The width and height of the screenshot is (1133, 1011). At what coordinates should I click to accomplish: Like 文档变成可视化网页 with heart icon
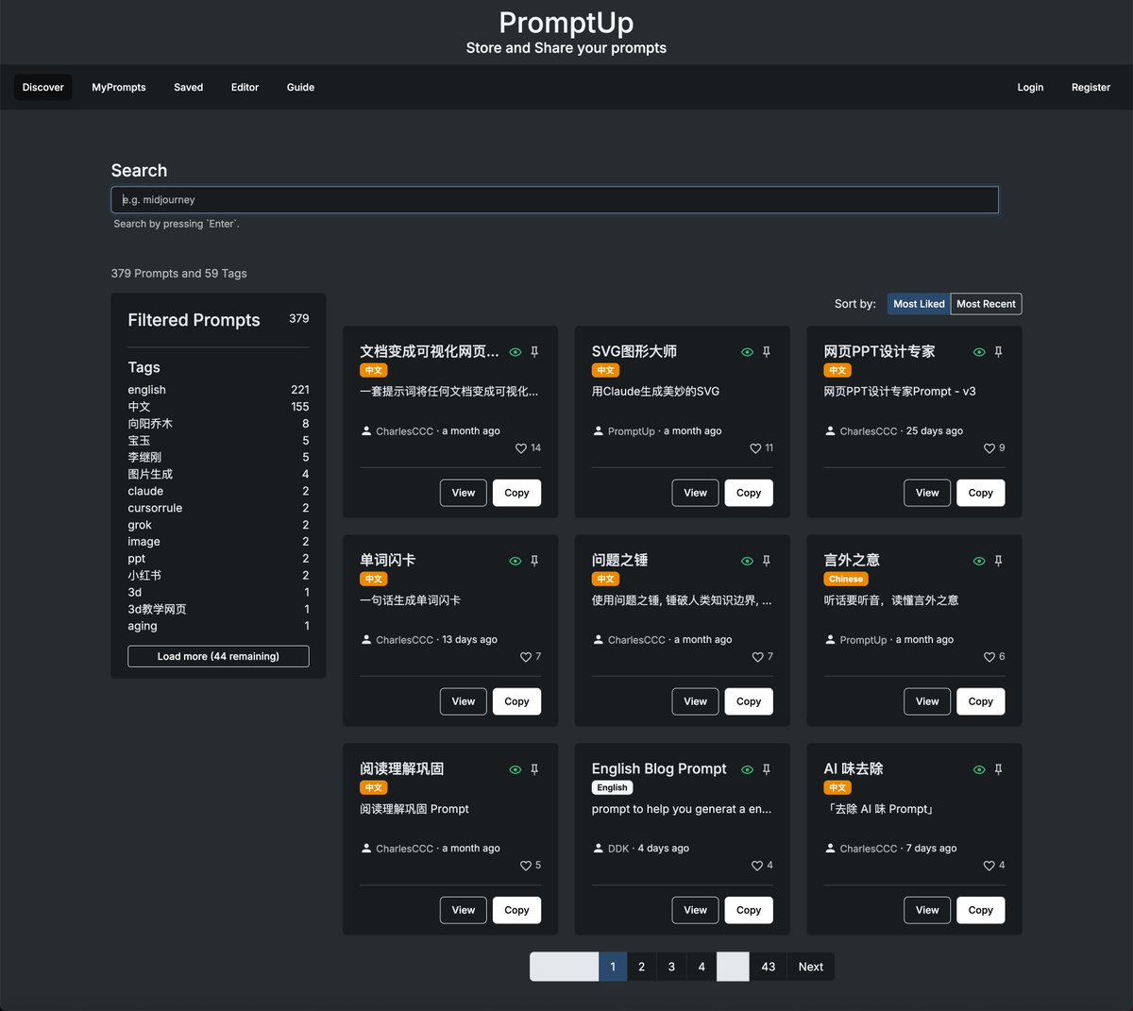pyautogui.click(x=521, y=448)
